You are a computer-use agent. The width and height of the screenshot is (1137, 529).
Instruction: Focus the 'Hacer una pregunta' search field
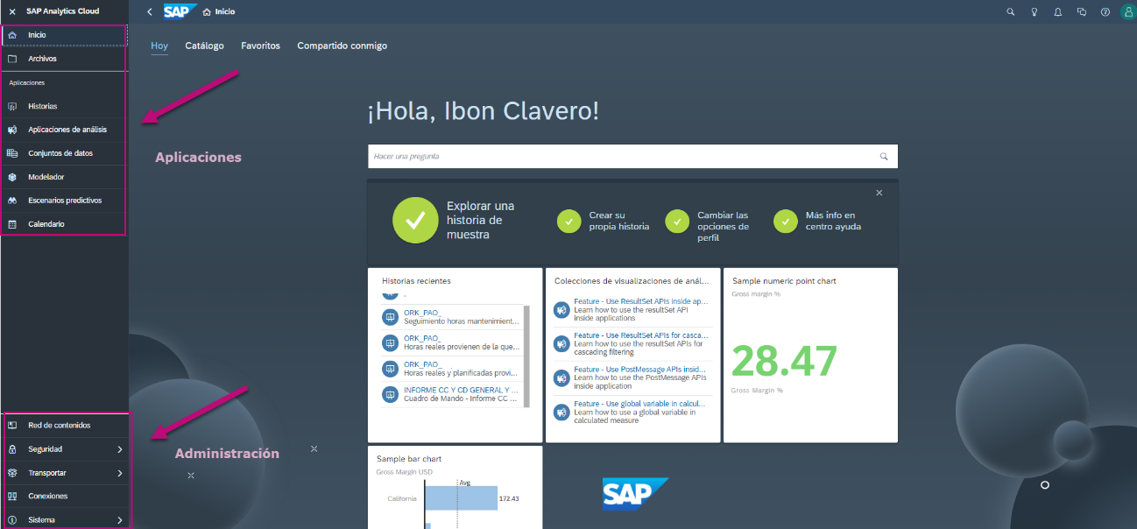coord(632,157)
